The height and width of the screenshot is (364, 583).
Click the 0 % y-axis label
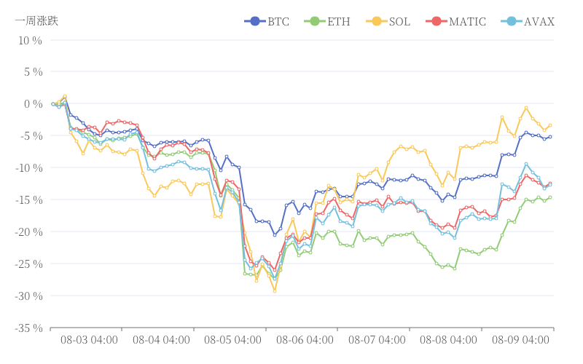tap(33, 104)
